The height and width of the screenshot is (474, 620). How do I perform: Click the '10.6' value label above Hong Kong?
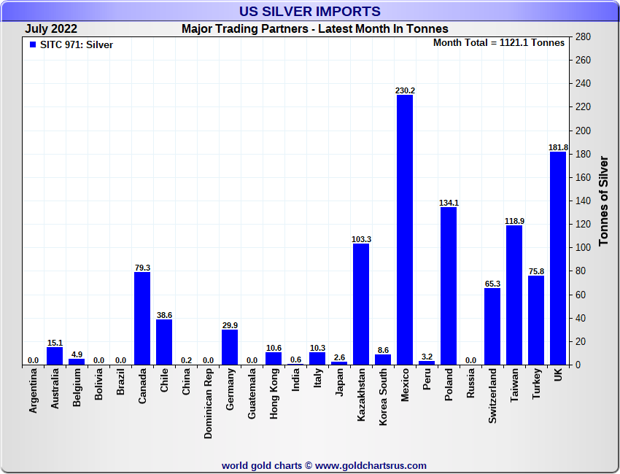[274, 348]
